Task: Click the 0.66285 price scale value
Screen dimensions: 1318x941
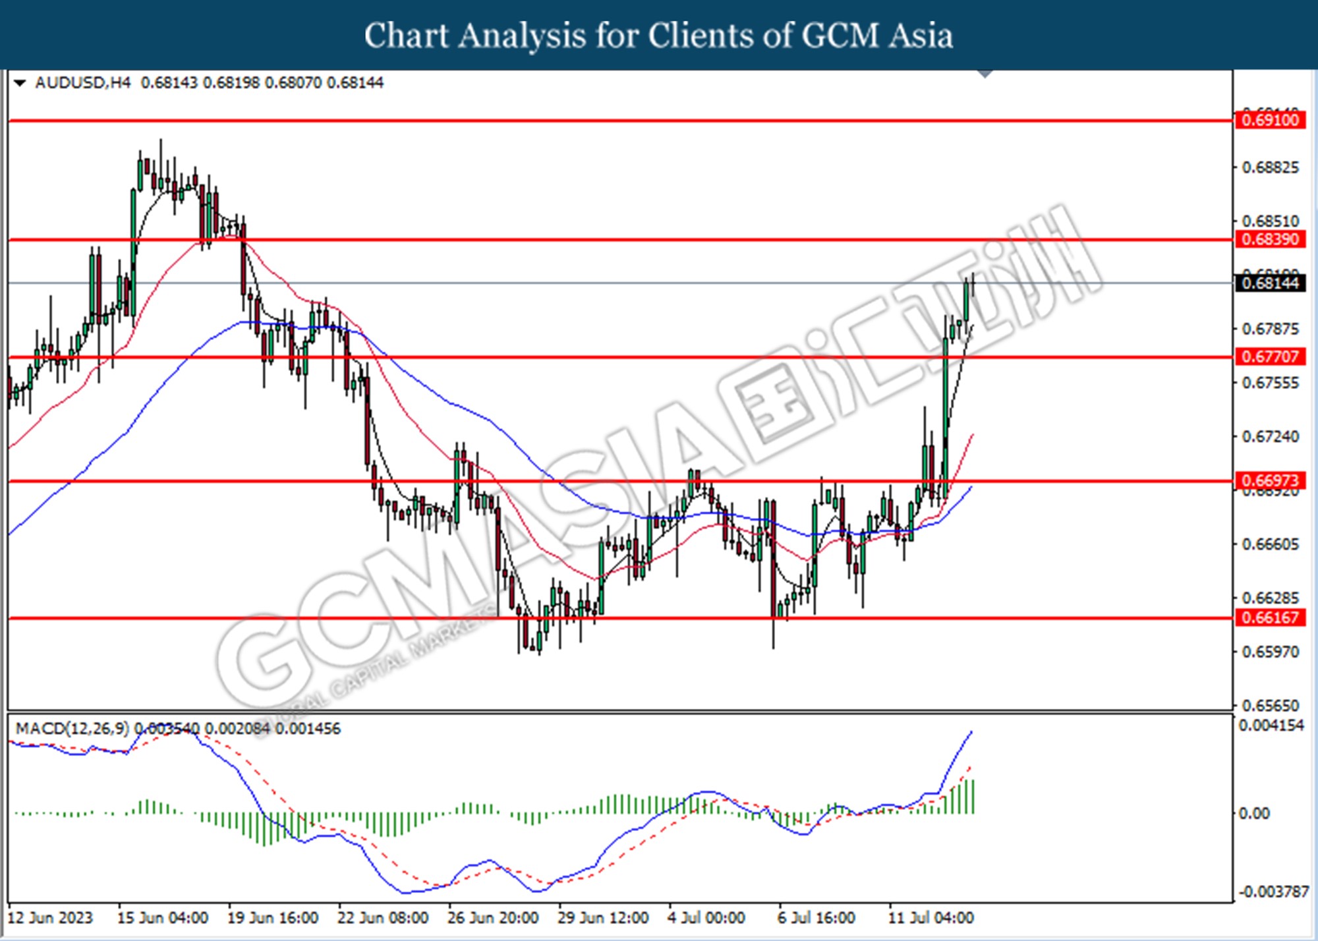Action: click(x=1271, y=598)
